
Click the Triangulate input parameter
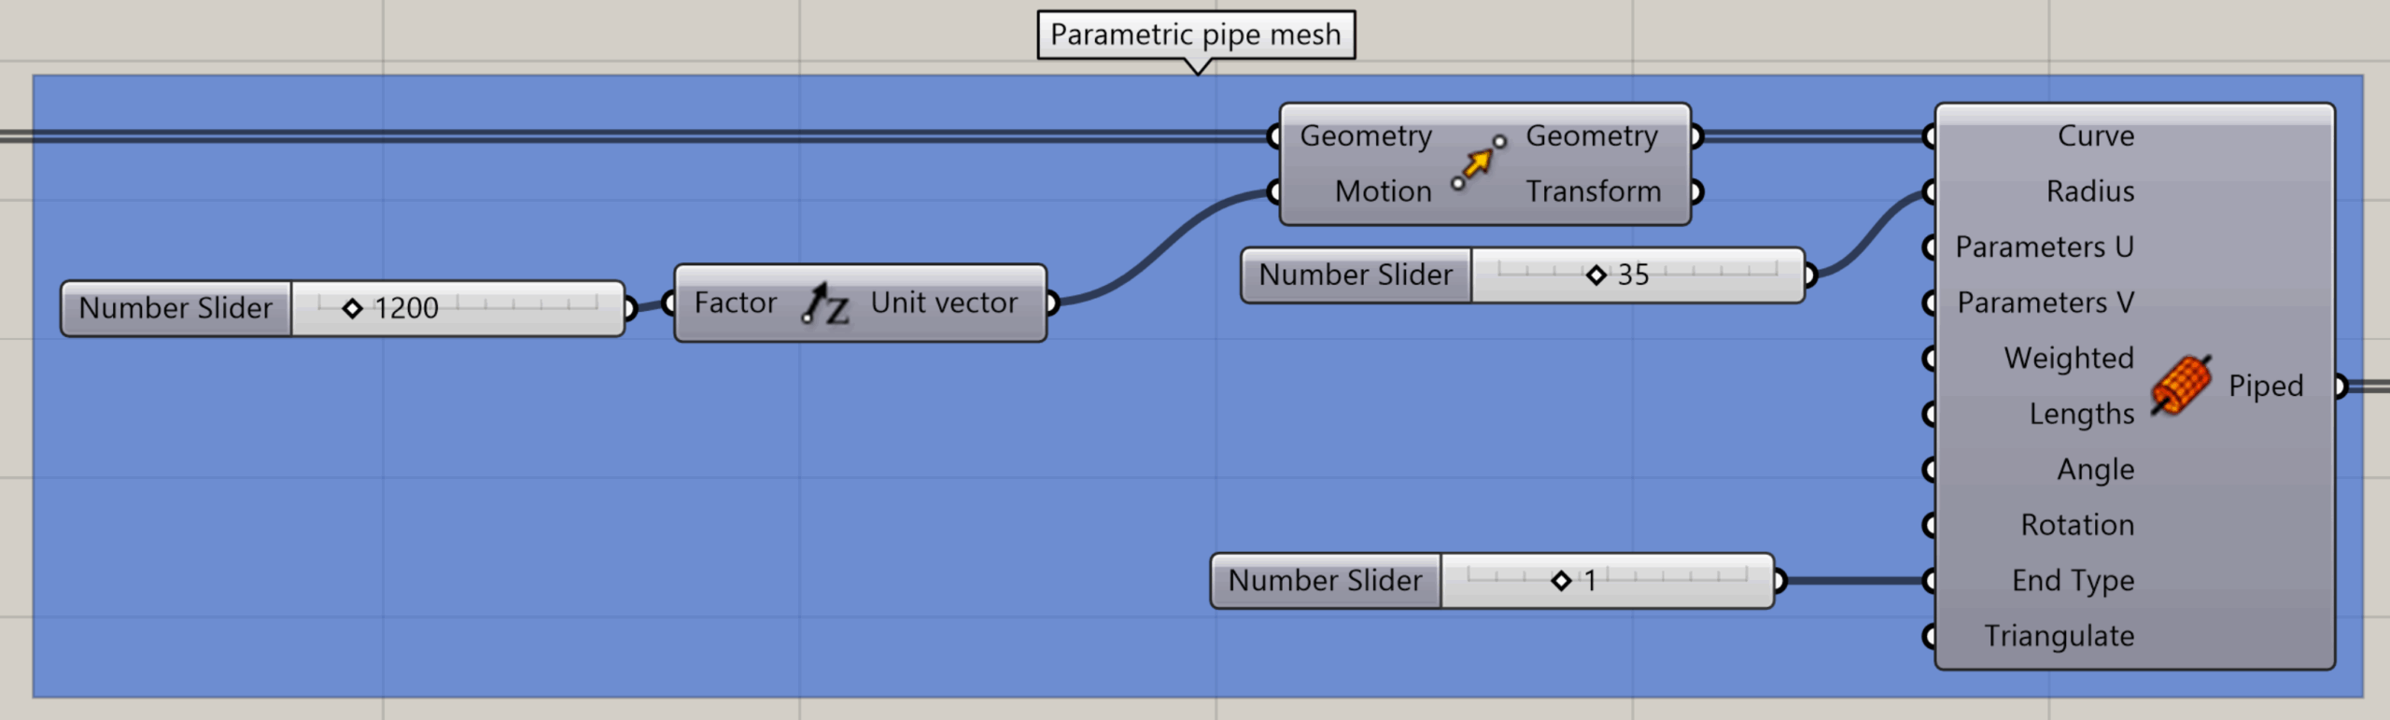pyautogui.click(x=2059, y=636)
